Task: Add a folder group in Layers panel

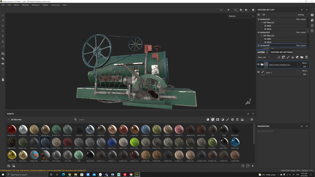Action: 302,57
